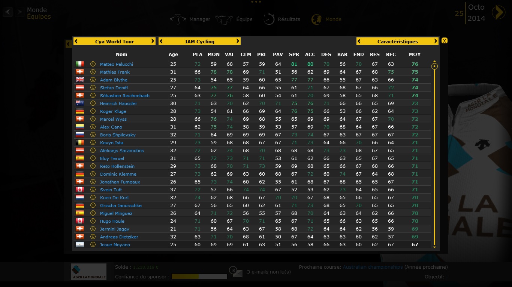Open info icon for Roger Kluge
This screenshot has width=512, height=287.
point(93,111)
